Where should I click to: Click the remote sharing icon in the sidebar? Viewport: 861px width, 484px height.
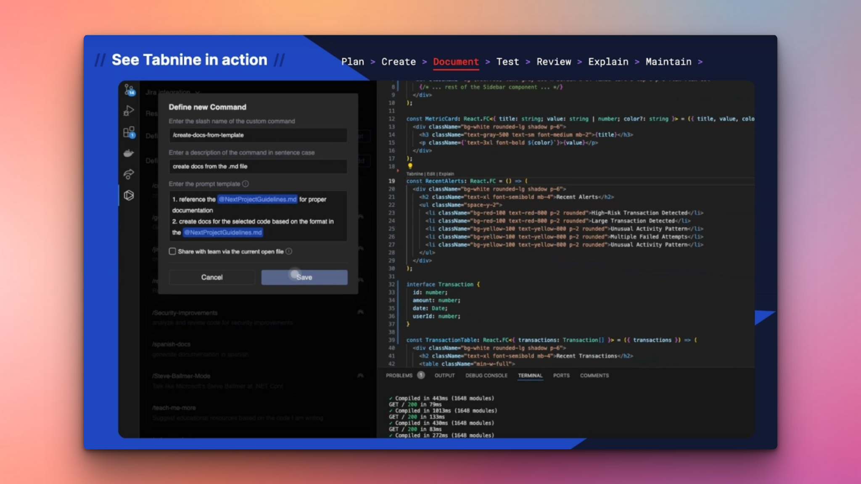(x=128, y=174)
